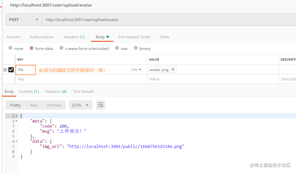The image size is (296, 173).
Task: Open the Test Results tab
Action: pyautogui.click(x=84, y=92)
